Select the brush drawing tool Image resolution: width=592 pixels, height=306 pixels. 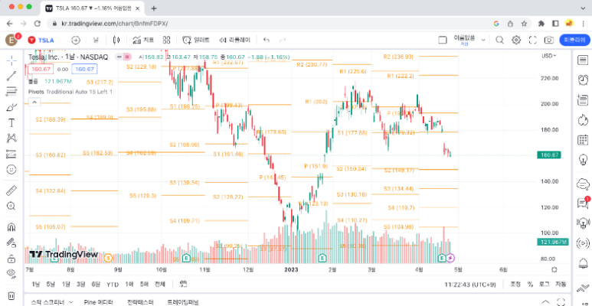(x=11, y=107)
